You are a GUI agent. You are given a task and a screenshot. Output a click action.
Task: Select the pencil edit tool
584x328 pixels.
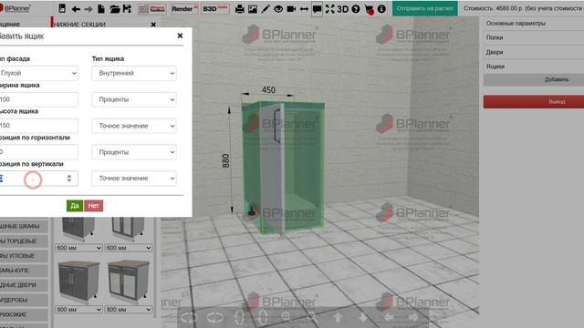(x=266, y=9)
